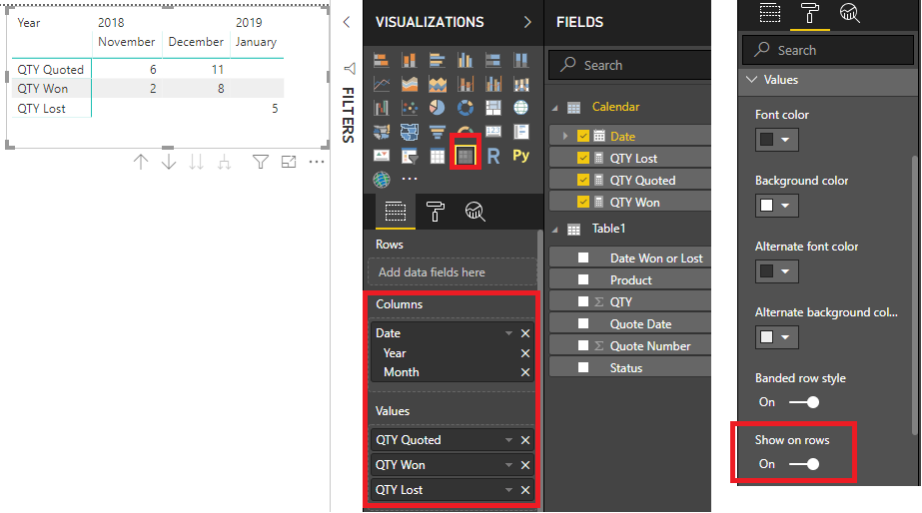
Task: Open Font color dropdown
Action: click(777, 140)
